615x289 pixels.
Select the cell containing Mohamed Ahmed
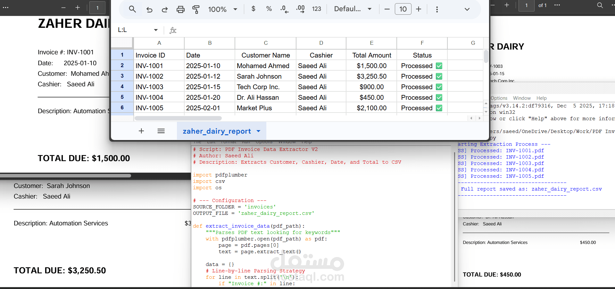tap(265, 66)
